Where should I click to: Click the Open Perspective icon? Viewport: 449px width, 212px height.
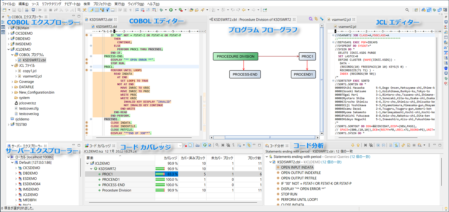click(x=416, y=10)
